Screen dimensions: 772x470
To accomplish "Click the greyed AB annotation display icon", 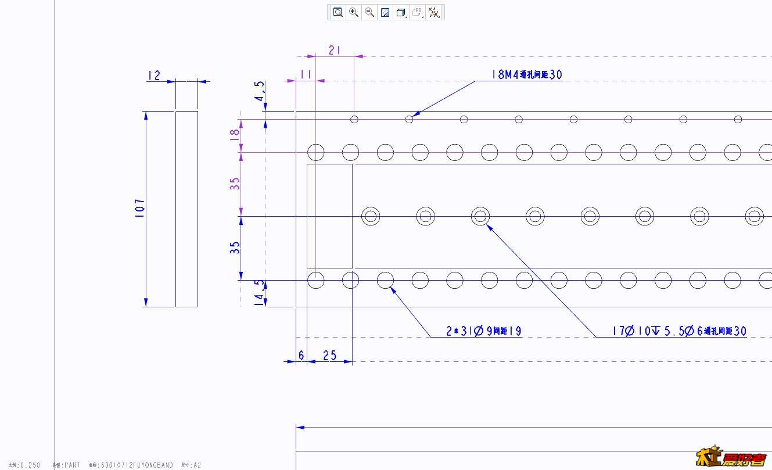I will click(x=417, y=12).
